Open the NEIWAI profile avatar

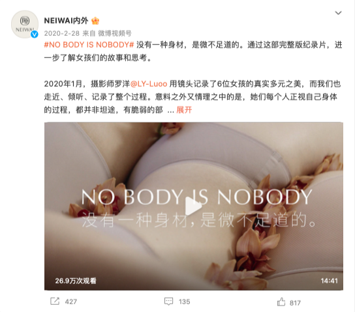[x=25, y=24]
